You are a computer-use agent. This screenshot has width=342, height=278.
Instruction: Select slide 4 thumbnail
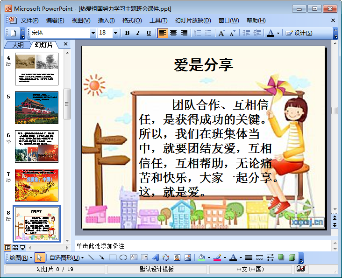pyautogui.click(x=36, y=69)
